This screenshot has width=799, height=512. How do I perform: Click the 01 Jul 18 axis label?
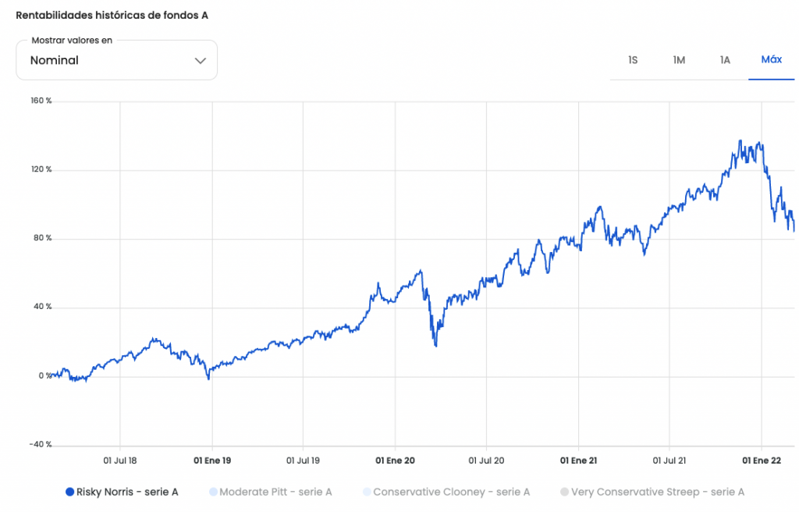tap(120, 460)
